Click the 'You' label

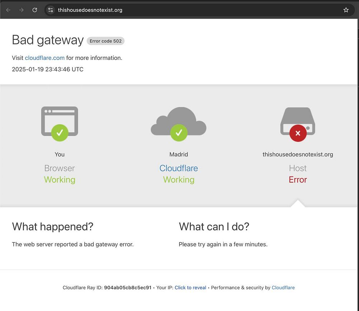(60, 155)
